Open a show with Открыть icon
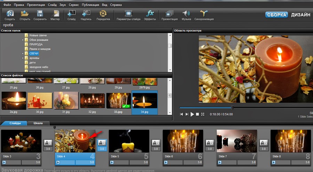 pos(25,13)
